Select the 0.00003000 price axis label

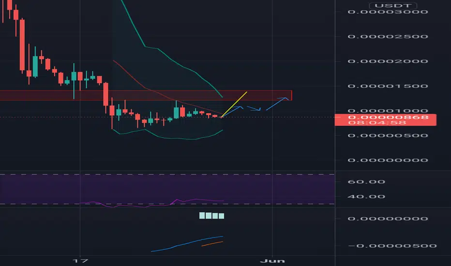point(388,12)
